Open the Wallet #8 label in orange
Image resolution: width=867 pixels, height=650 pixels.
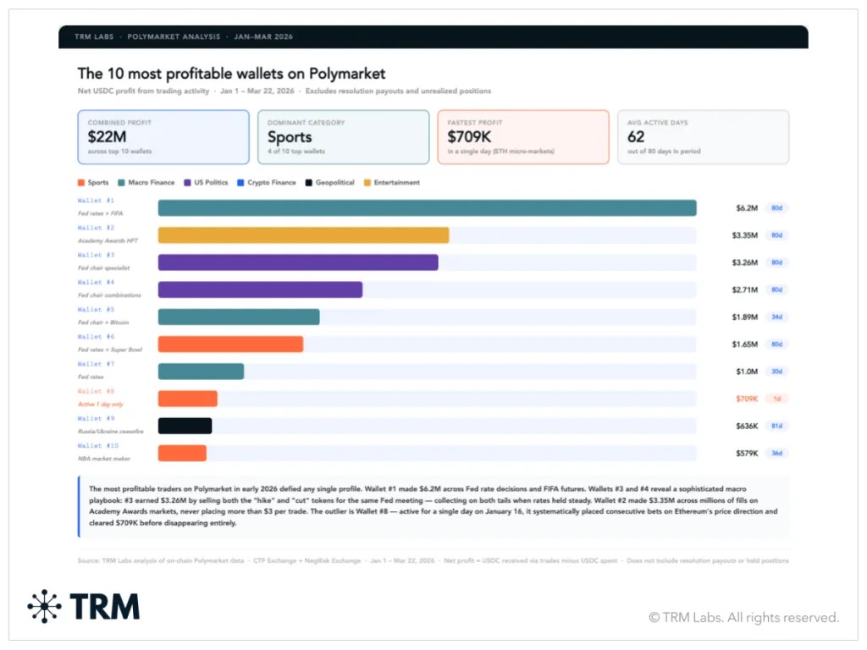pyautogui.click(x=96, y=391)
